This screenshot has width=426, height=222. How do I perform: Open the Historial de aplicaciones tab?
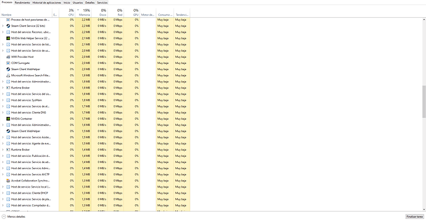click(x=47, y=2)
